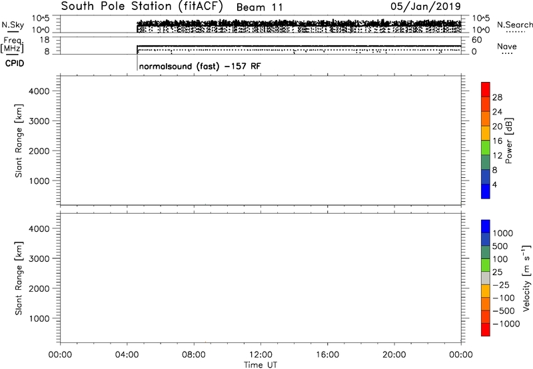Screen dimensions: 533x369
Task: Pick the yellow −100 to −25 Velocity swatch
Action: pyautogui.click(x=486, y=291)
